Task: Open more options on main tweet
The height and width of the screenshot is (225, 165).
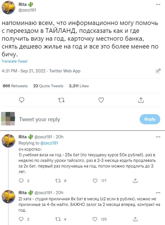Action: pyautogui.click(x=158, y=5)
